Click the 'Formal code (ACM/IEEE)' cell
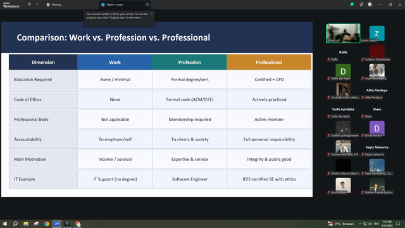This screenshot has width=405, height=228. click(190, 99)
